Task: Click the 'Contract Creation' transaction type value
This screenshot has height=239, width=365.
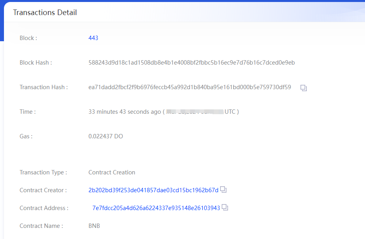Action: coord(112,172)
